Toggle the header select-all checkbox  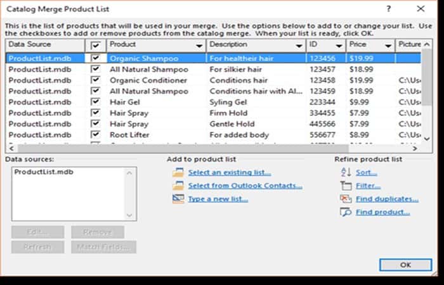95,46
